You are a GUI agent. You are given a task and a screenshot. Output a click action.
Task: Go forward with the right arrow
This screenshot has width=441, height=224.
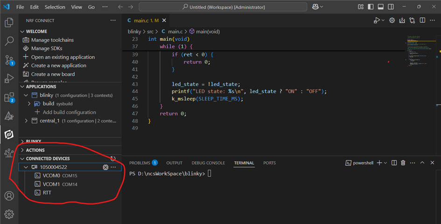tap(131, 7)
